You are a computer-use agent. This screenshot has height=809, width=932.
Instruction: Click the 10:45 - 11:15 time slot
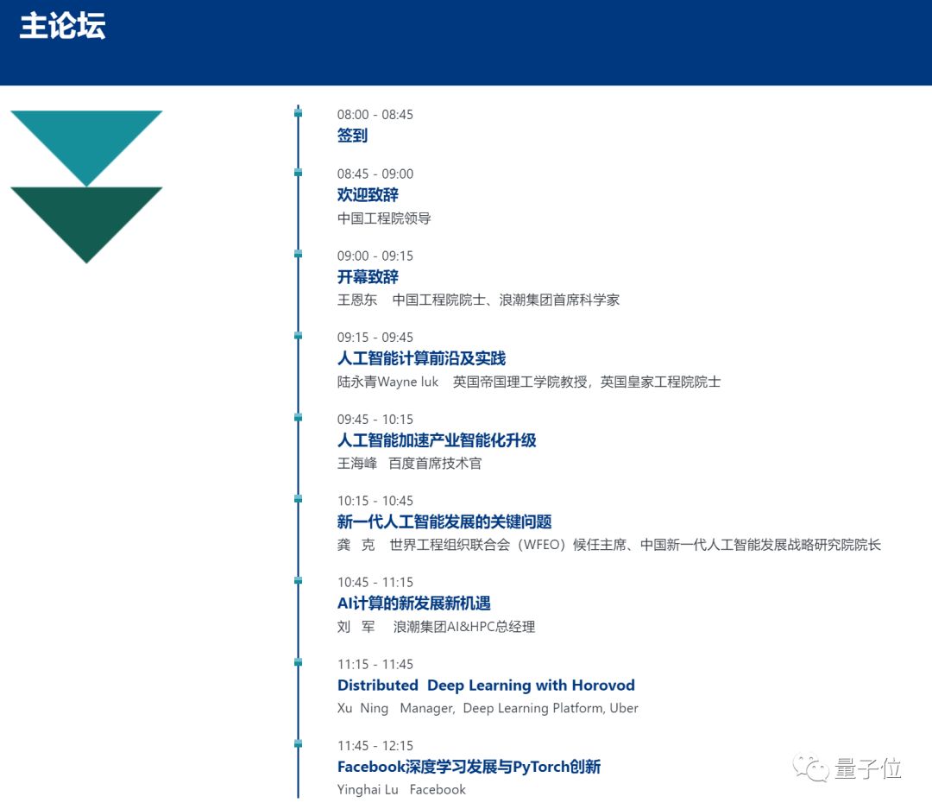[375, 583]
